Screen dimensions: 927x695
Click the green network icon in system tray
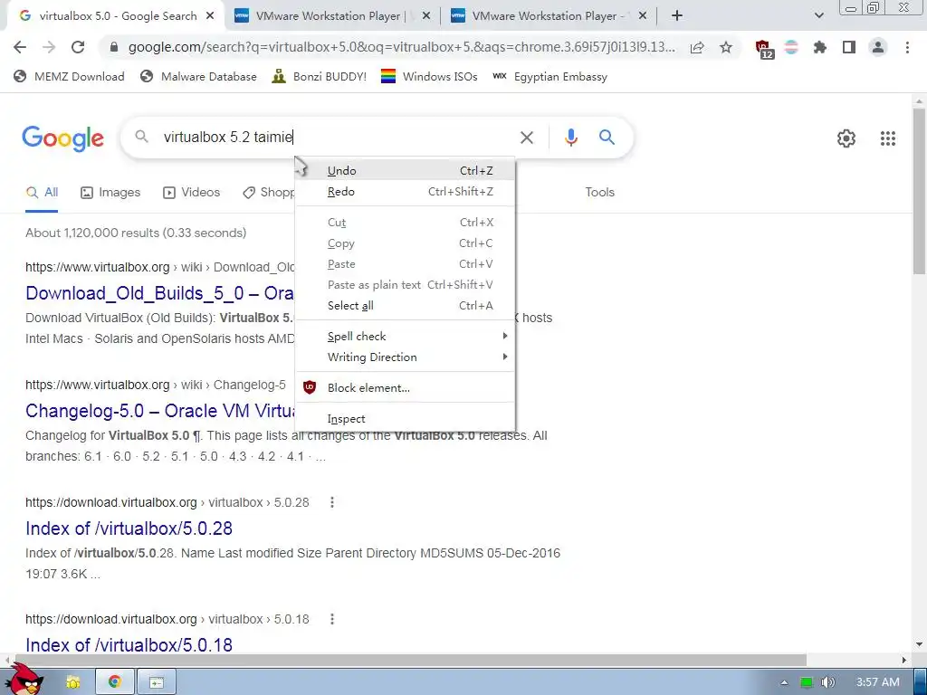coord(807,682)
